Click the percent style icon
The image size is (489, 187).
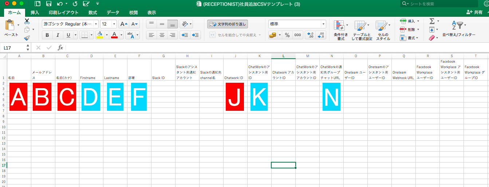point(287,35)
